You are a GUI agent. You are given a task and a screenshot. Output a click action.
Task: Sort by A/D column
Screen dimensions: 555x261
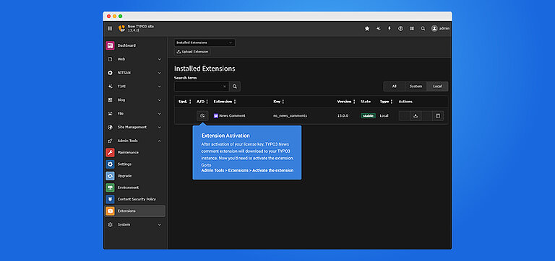(202, 102)
